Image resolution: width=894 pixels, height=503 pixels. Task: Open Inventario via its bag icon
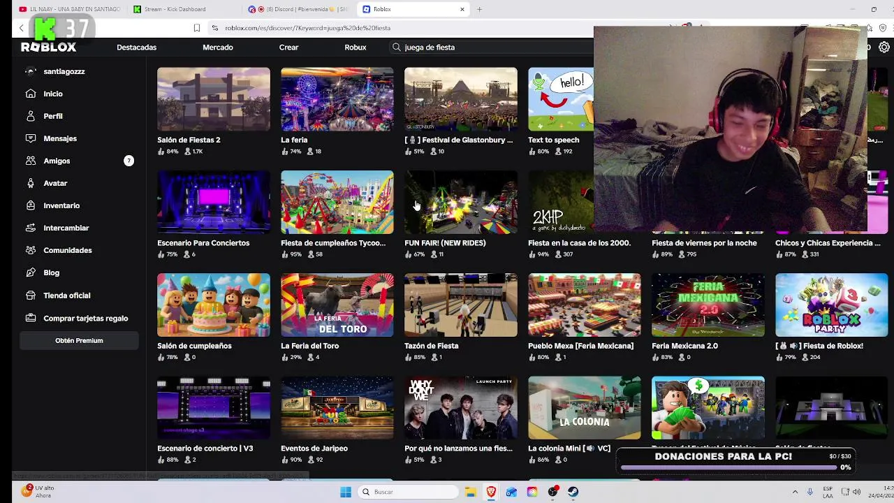click(x=31, y=205)
